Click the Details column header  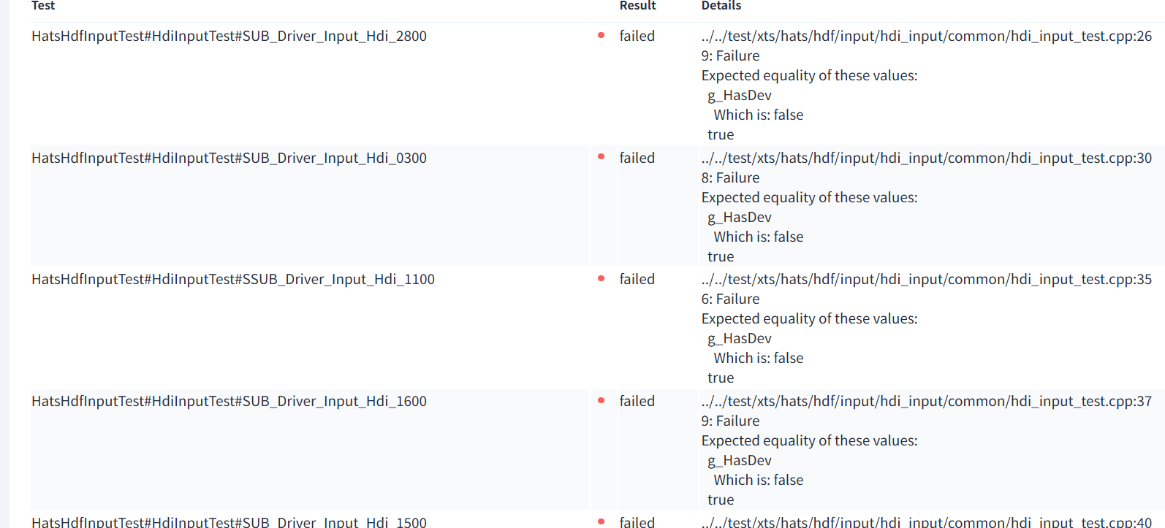pos(721,6)
